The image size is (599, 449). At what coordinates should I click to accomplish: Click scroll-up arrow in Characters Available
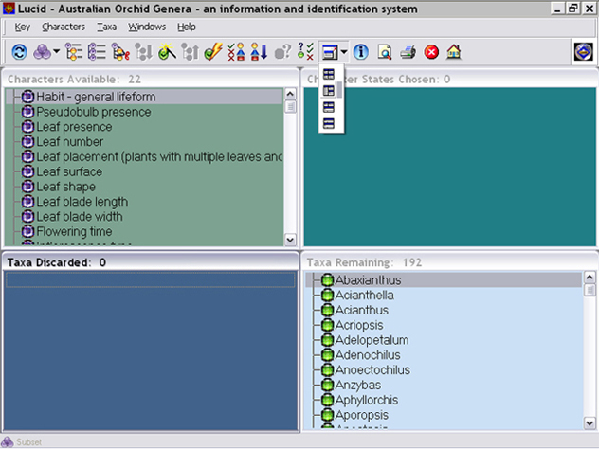290,94
